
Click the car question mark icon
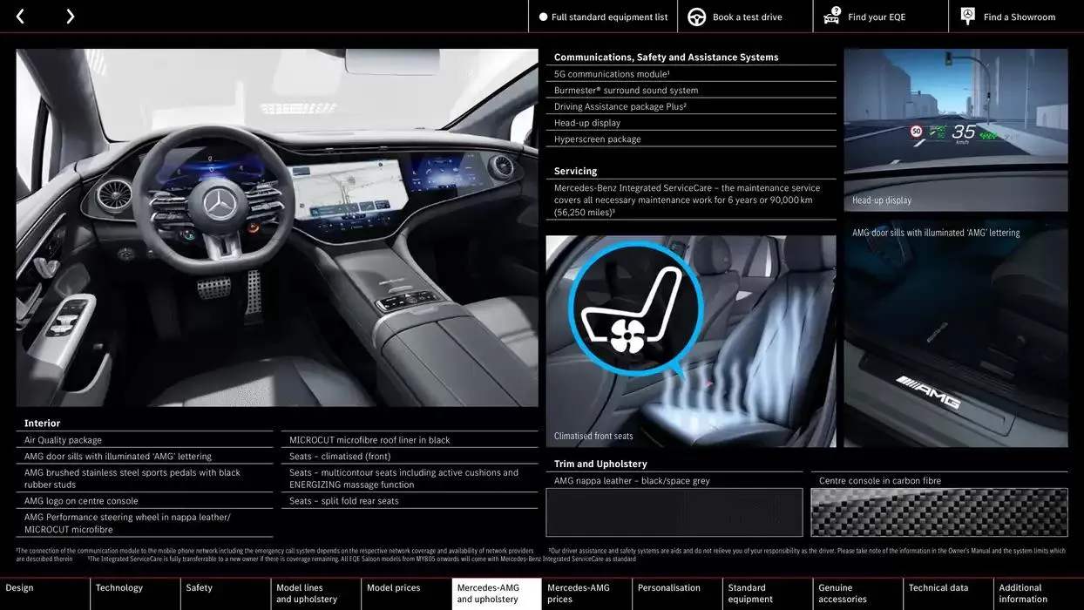[831, 16]
